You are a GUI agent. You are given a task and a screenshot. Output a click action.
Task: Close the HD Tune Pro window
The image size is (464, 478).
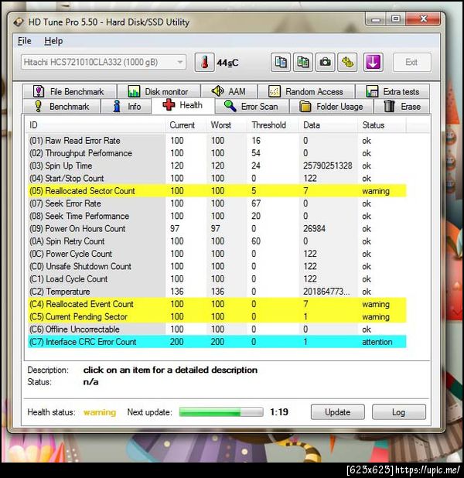point(423,19)
